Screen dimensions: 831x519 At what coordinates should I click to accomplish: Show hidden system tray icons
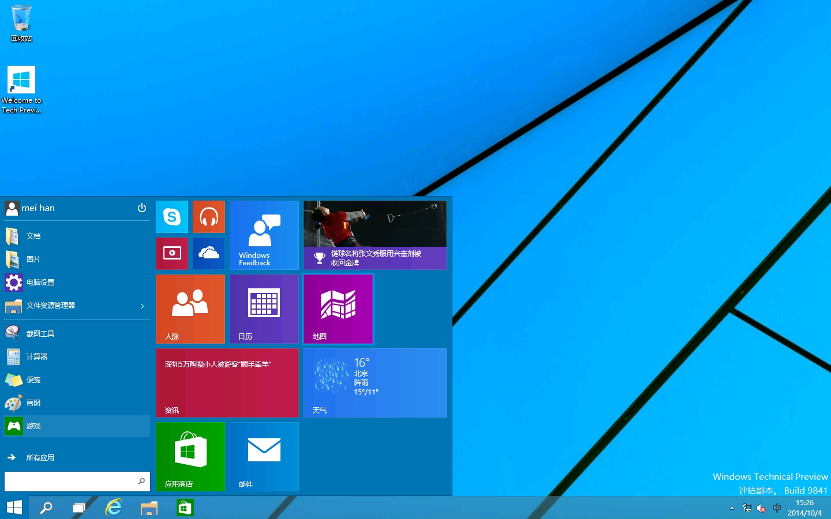732,508
